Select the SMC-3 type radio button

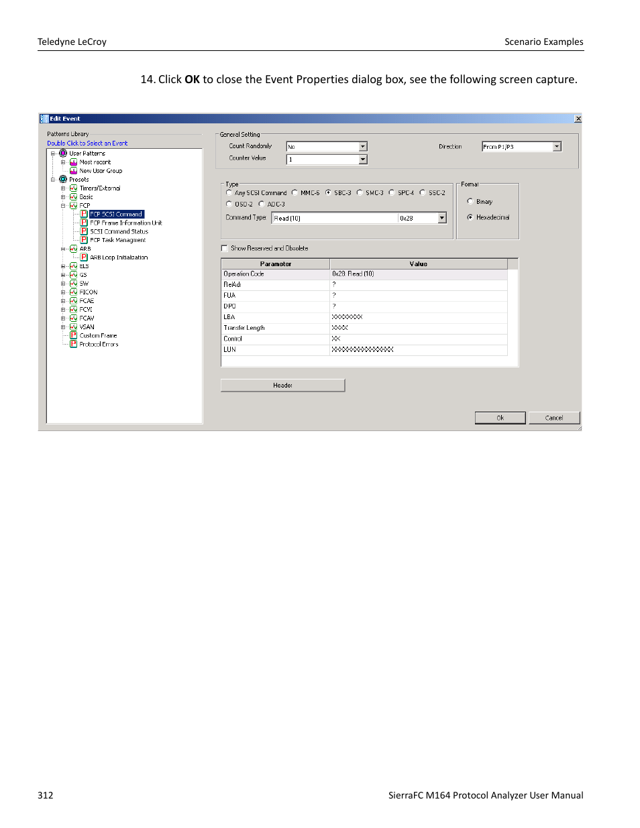(360, 192)
